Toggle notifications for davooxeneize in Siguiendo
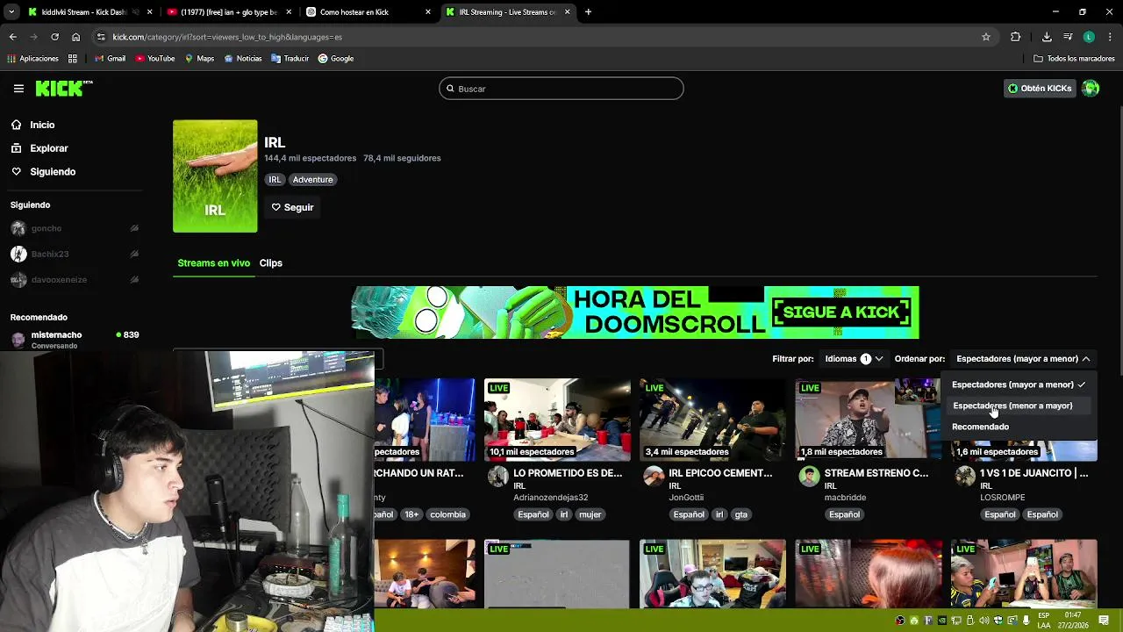Viewport: 1123px width, 632px height. (134, 280)
